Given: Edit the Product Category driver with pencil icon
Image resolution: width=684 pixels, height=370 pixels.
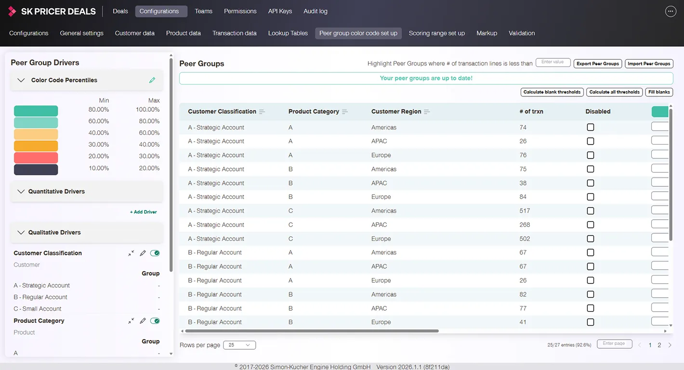Looking at the screenshot, I should point(143,321).
